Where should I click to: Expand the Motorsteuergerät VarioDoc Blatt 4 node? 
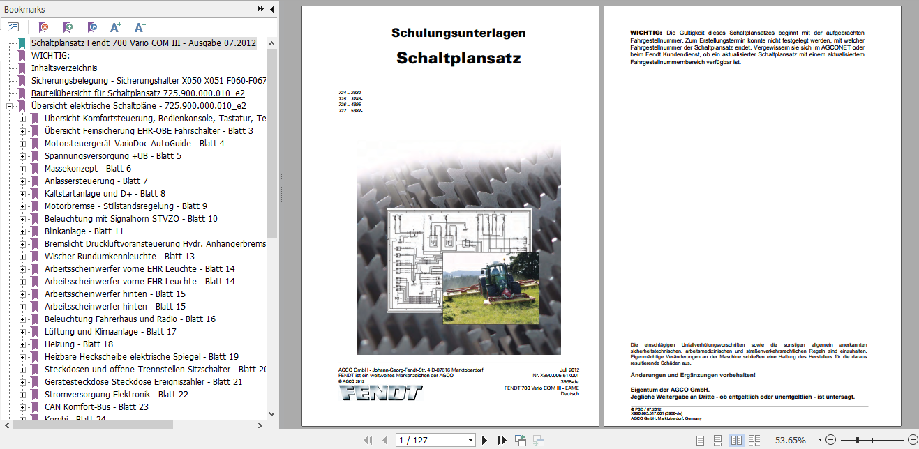click(23, 144)
